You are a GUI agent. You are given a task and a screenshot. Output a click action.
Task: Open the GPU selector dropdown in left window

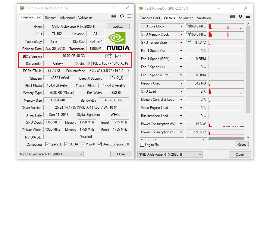[x=51, y=154]
